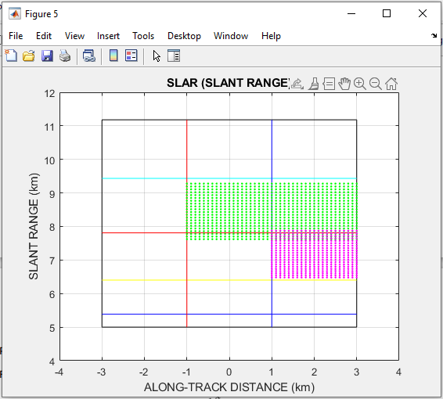This screenshot has width=443, height=399.
Task: Activate the pan hand tool
Action: pyautogui.click(x=344, y=84)
